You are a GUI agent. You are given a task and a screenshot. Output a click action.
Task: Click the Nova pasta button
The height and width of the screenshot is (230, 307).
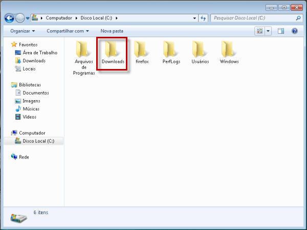(x=112, y=31)
